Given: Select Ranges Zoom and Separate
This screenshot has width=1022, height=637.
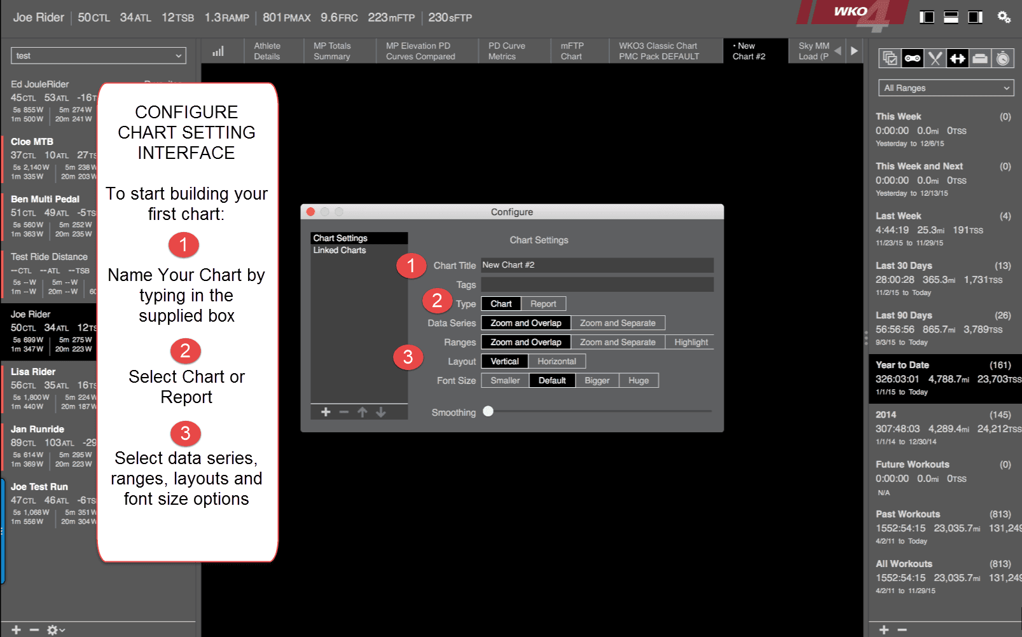Looking at the screenshot, I should pos(618,342).
